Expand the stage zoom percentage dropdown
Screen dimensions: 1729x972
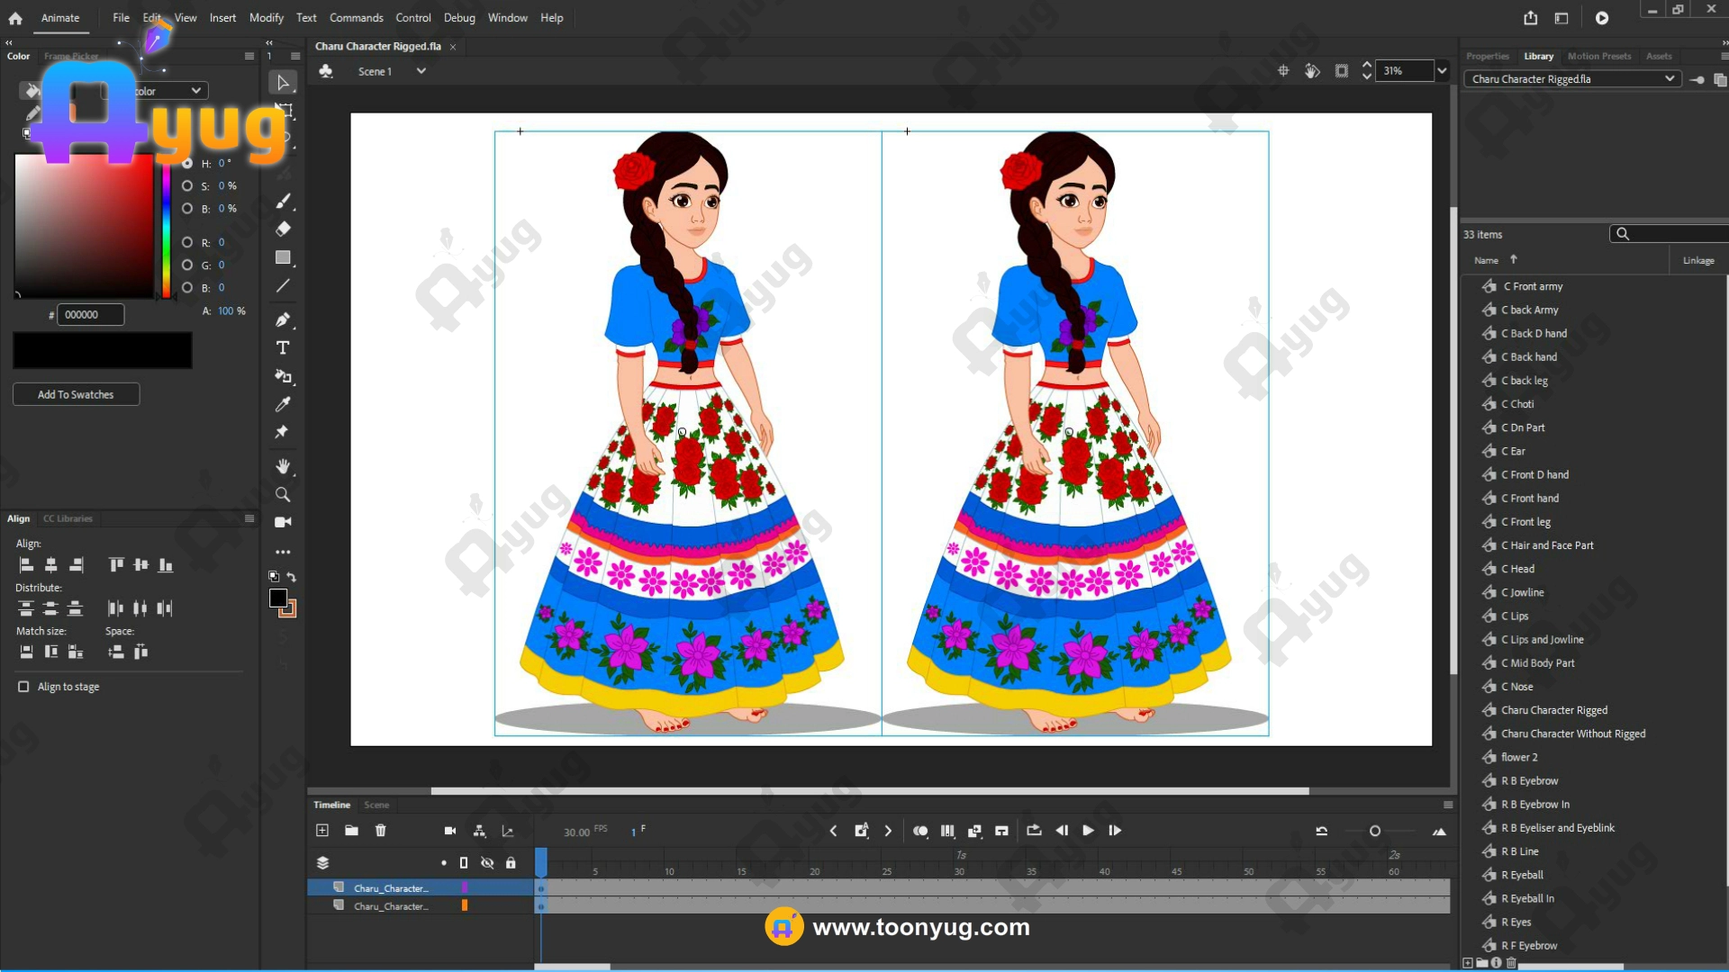[1442, 71]
